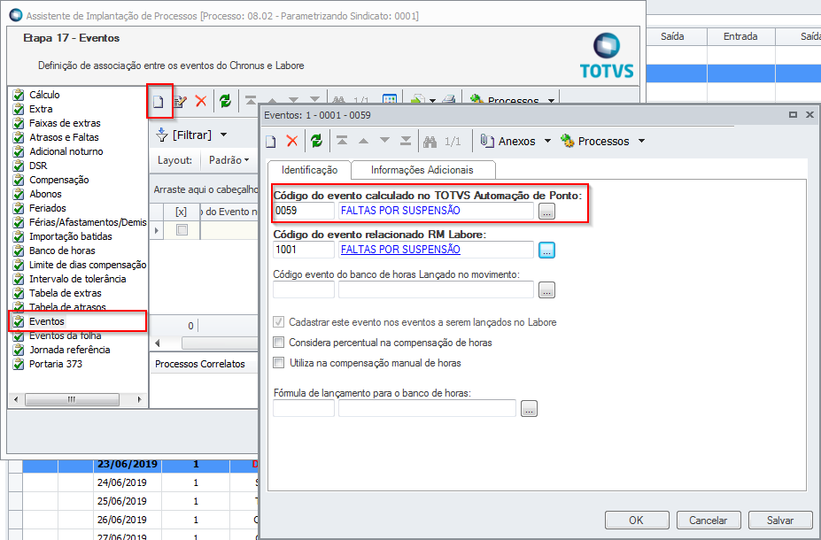Select the DSR step
Screen dimensions: 821x540
pyautogui.click(x=38, y=166)
